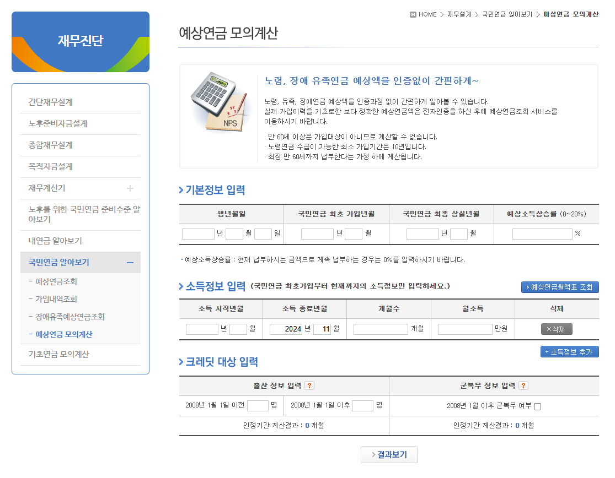
Task: Focus the 2008년 1월 1일 이후 childbirth count field
Action: (363, 405)
